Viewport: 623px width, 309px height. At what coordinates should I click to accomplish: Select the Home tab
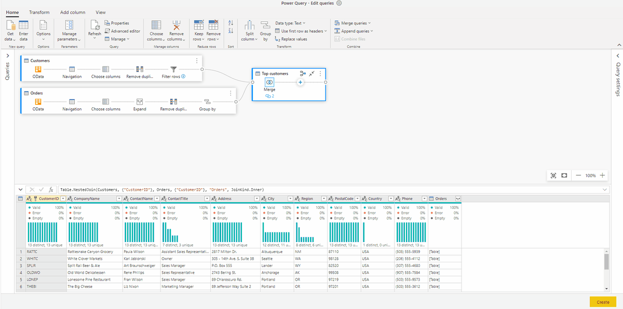12,12
